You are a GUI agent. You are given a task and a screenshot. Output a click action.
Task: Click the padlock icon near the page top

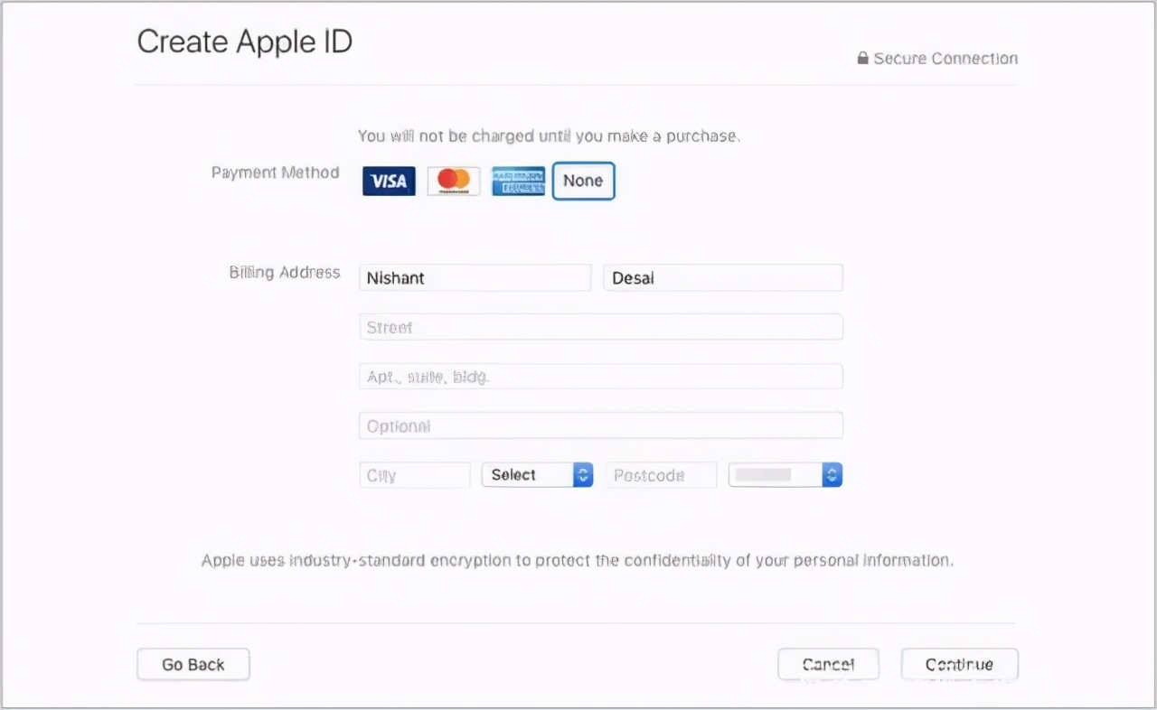(x=861, y=58)
